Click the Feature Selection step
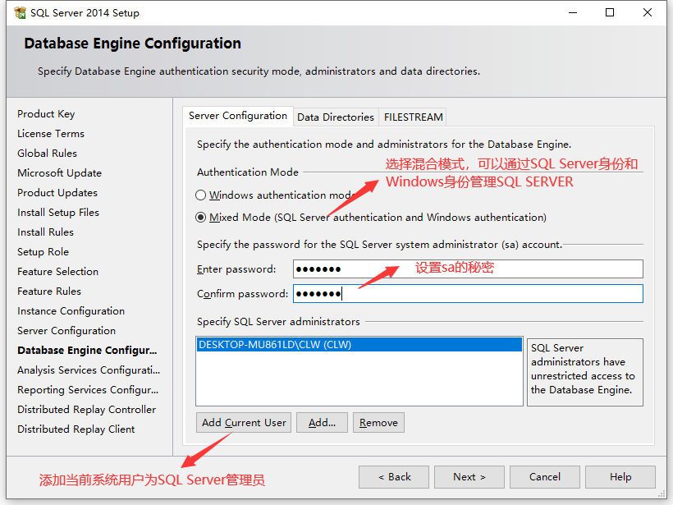 (58, 272)
